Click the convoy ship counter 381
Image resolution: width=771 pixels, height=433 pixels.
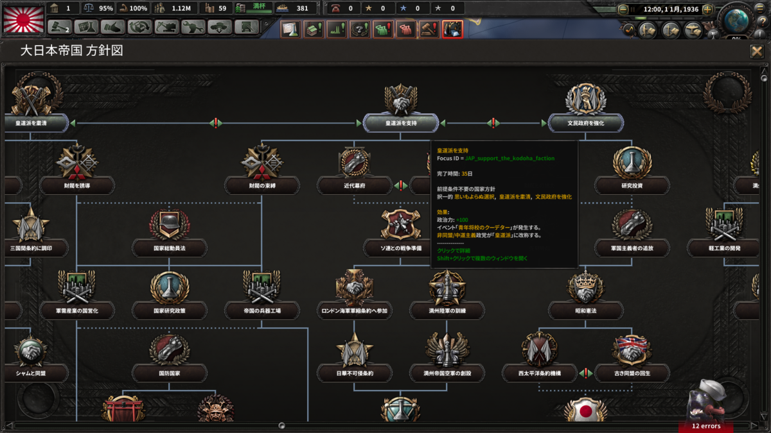(294, 8)
